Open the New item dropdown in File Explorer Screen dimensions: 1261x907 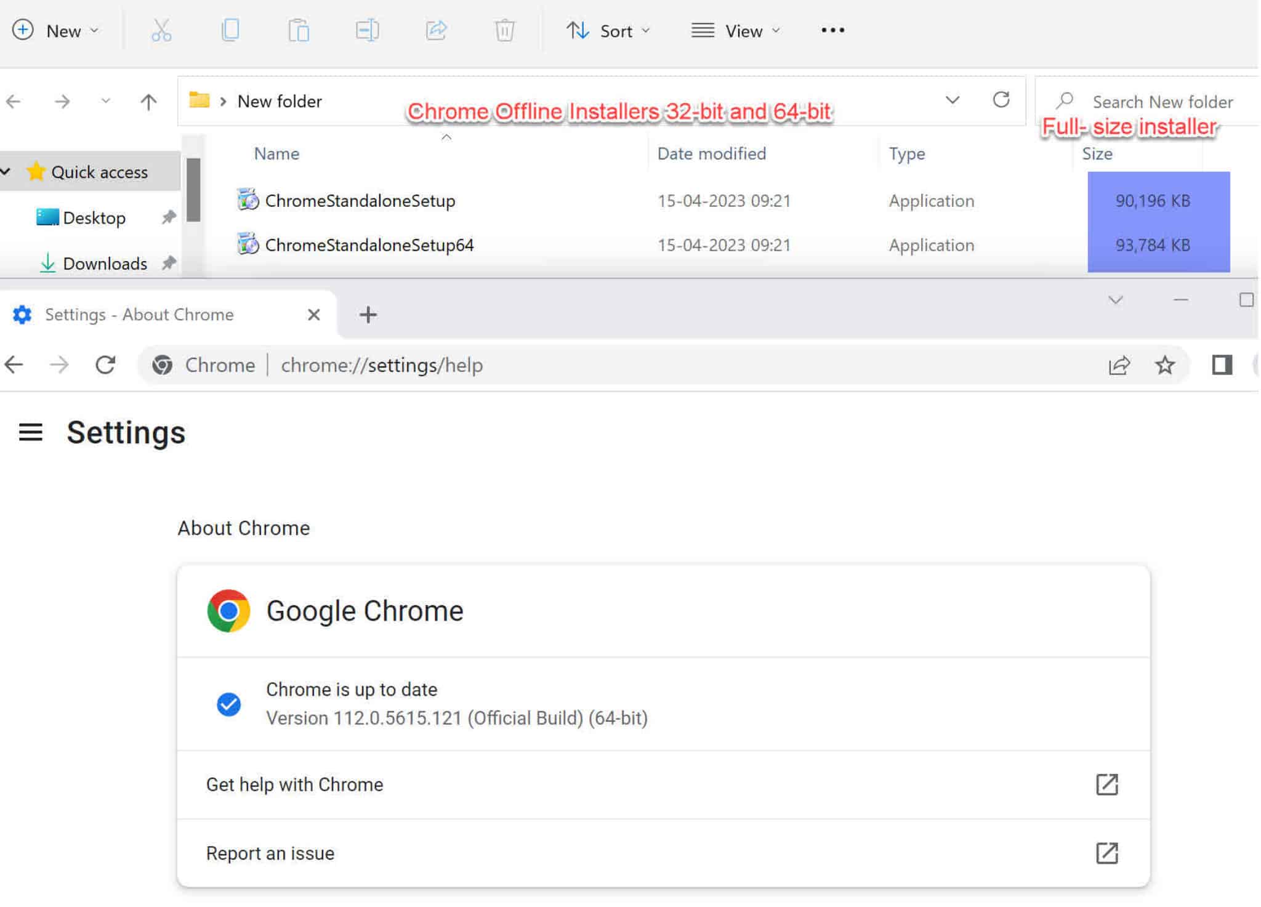click(55, 30)
